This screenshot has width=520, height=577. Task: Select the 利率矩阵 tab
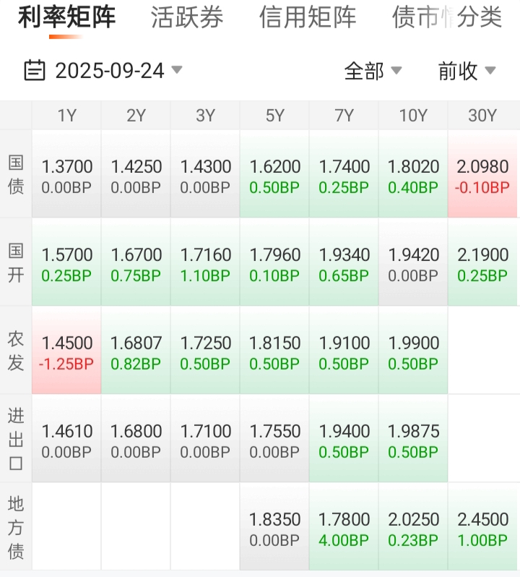click(66, 18)
